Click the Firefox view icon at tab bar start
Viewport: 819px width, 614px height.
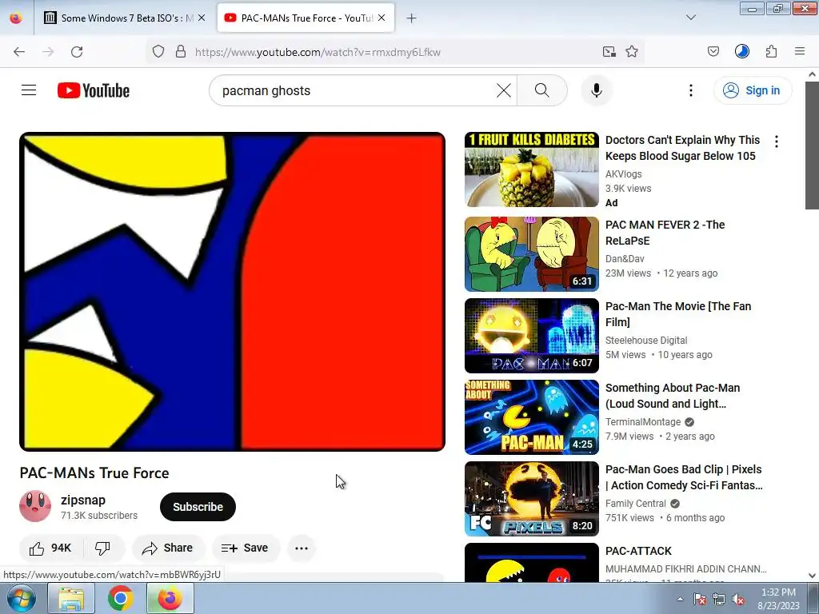click(x=16, y=18)
